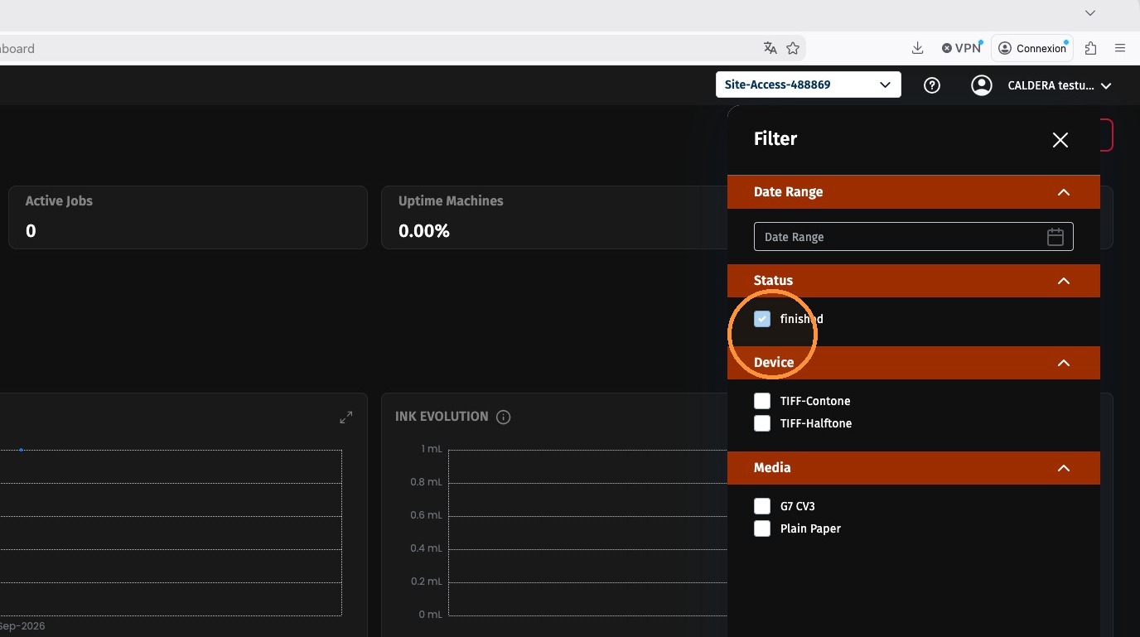Click the Status section header label
The width and height of the screenshot is (1140, 637).
pos(773,281)
